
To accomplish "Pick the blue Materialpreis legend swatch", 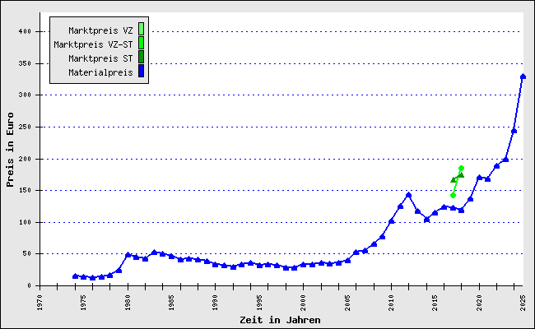I will (141, 72).
